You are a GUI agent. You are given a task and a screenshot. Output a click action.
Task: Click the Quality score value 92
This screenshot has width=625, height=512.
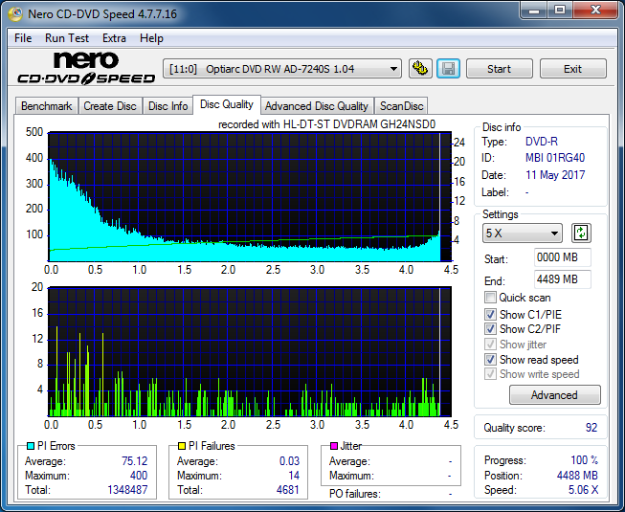point(592,428)
